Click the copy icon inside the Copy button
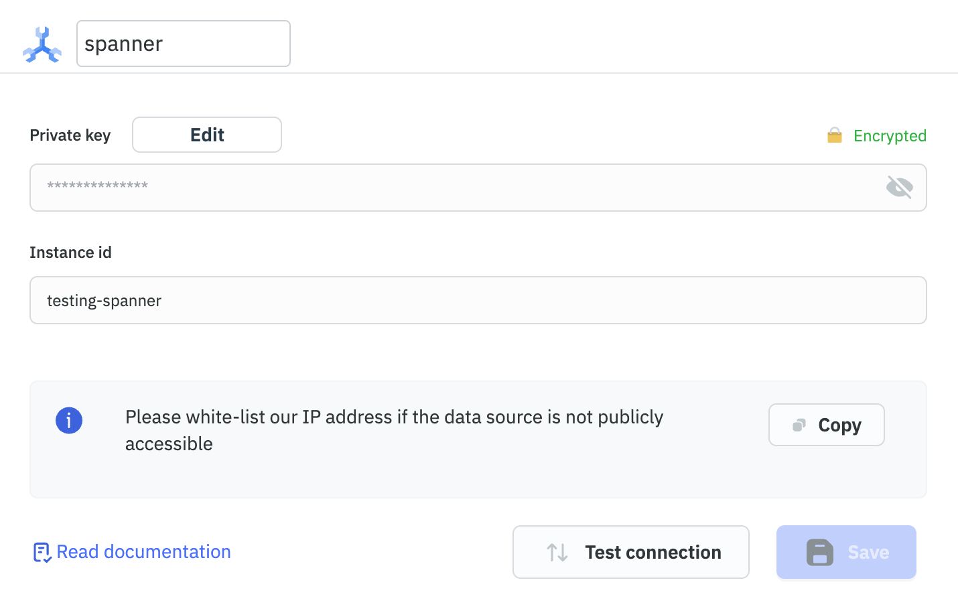 point(798,424)
